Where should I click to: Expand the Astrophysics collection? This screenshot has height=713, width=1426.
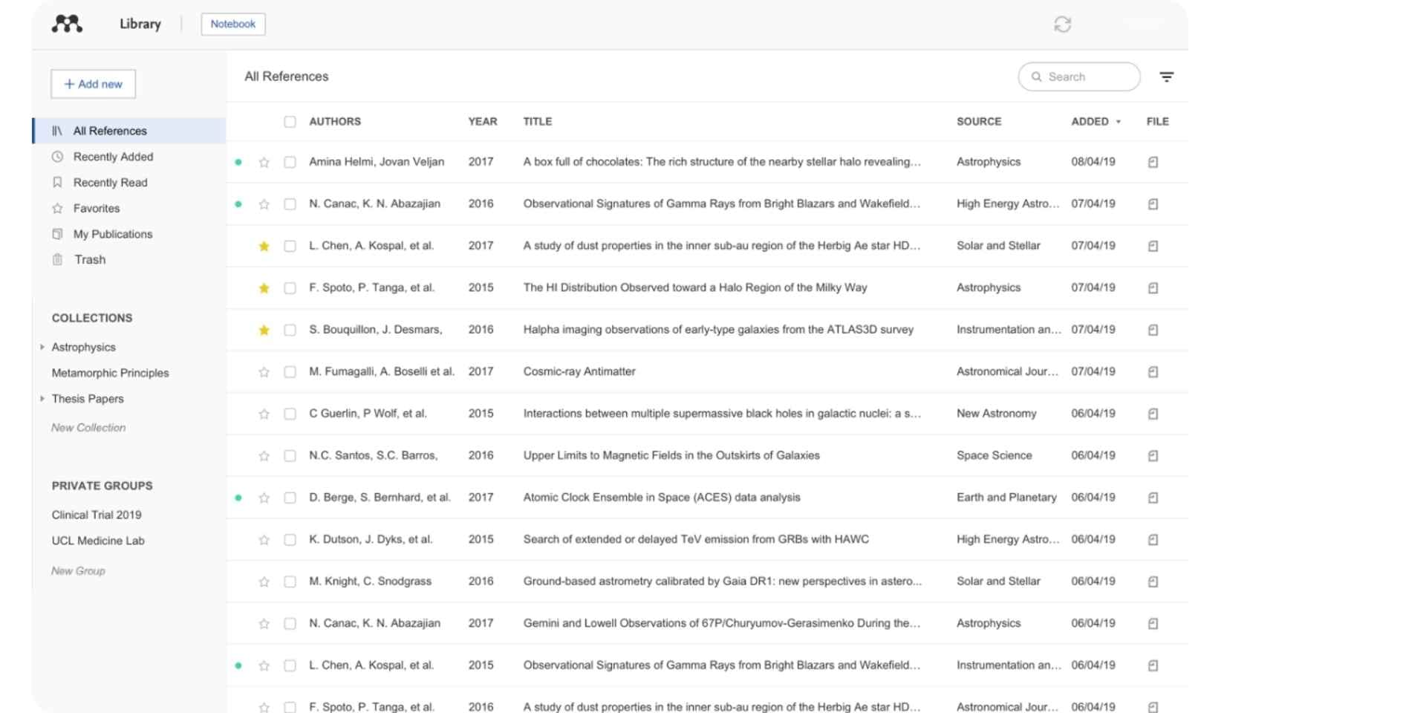(42, 347)
